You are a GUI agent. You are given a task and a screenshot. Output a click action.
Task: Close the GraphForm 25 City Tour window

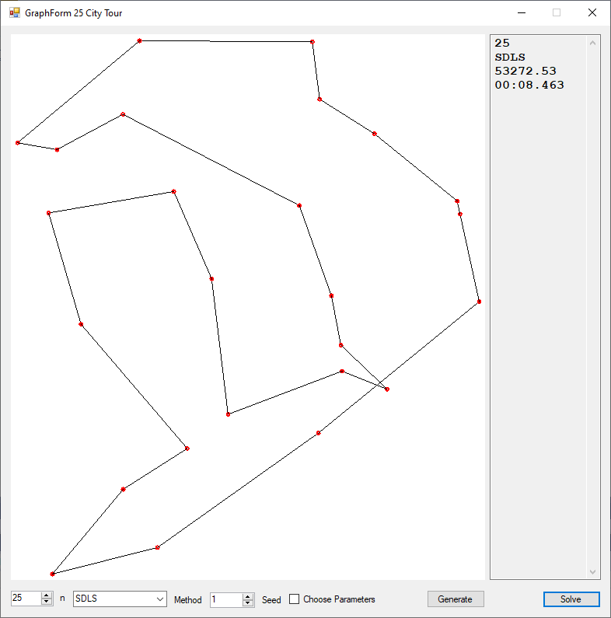tap(592, 13)
